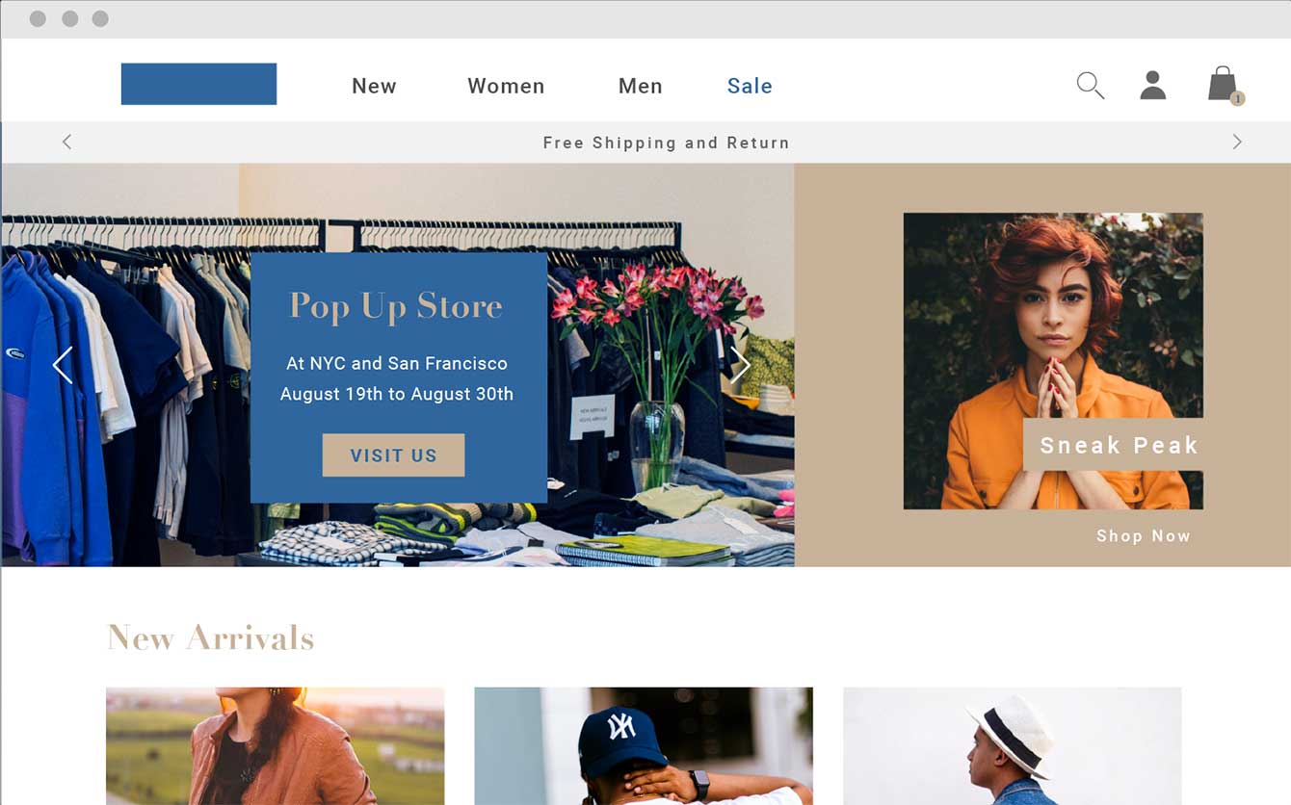Click the Free Shipping and Return banner
The width and height of the screenshot is (1291, 805).
point(666,143)
